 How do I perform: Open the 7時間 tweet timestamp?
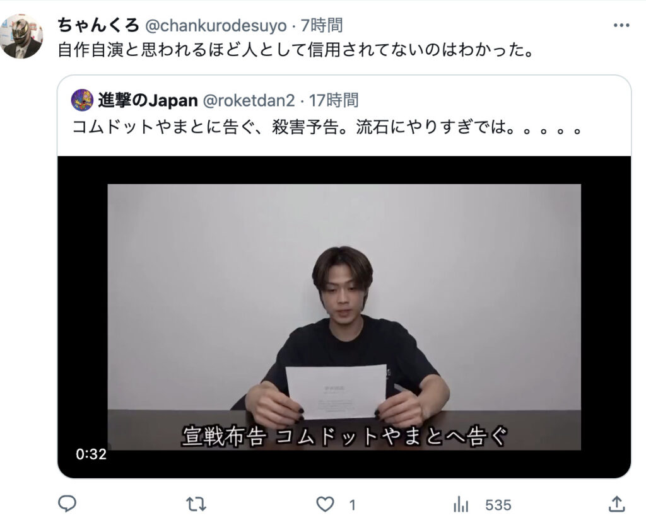point(321,25)
